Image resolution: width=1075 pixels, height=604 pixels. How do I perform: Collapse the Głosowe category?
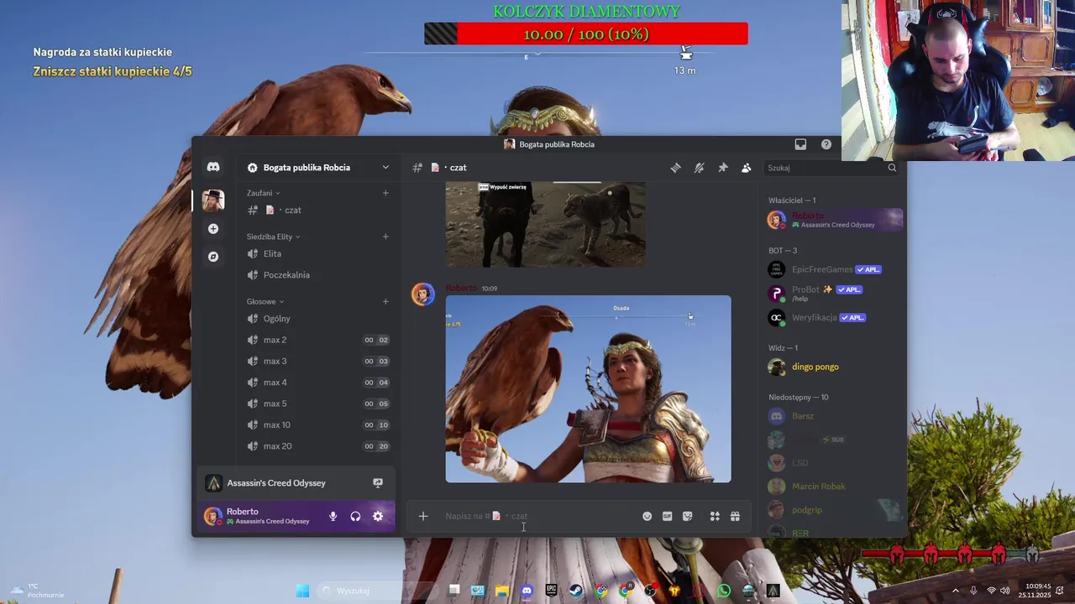(265, 301)
